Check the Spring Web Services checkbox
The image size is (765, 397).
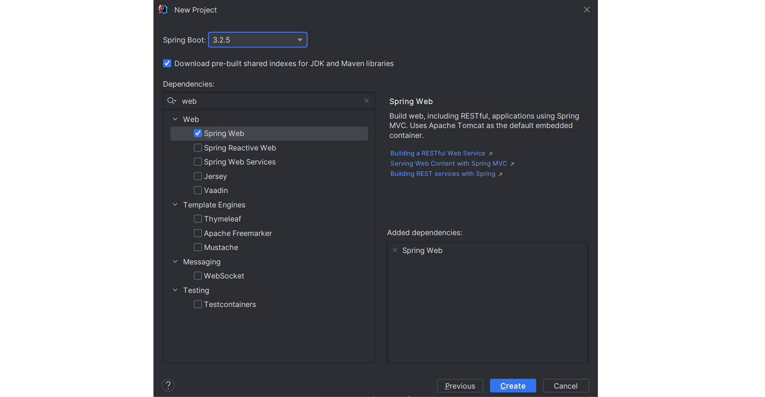point(198,162)
